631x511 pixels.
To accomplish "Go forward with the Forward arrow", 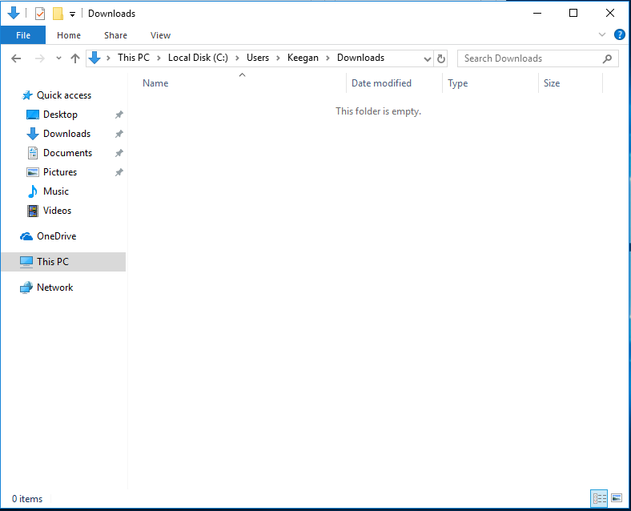I will [39, 58].
